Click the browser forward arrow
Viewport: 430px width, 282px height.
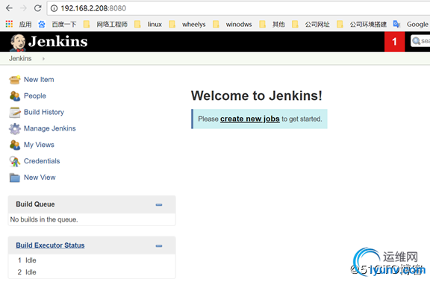tap(24, 8)
